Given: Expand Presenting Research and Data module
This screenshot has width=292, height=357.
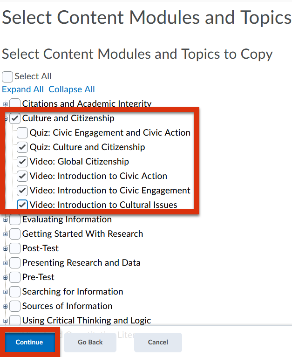Looking at the screenshot, I should 6,263.
